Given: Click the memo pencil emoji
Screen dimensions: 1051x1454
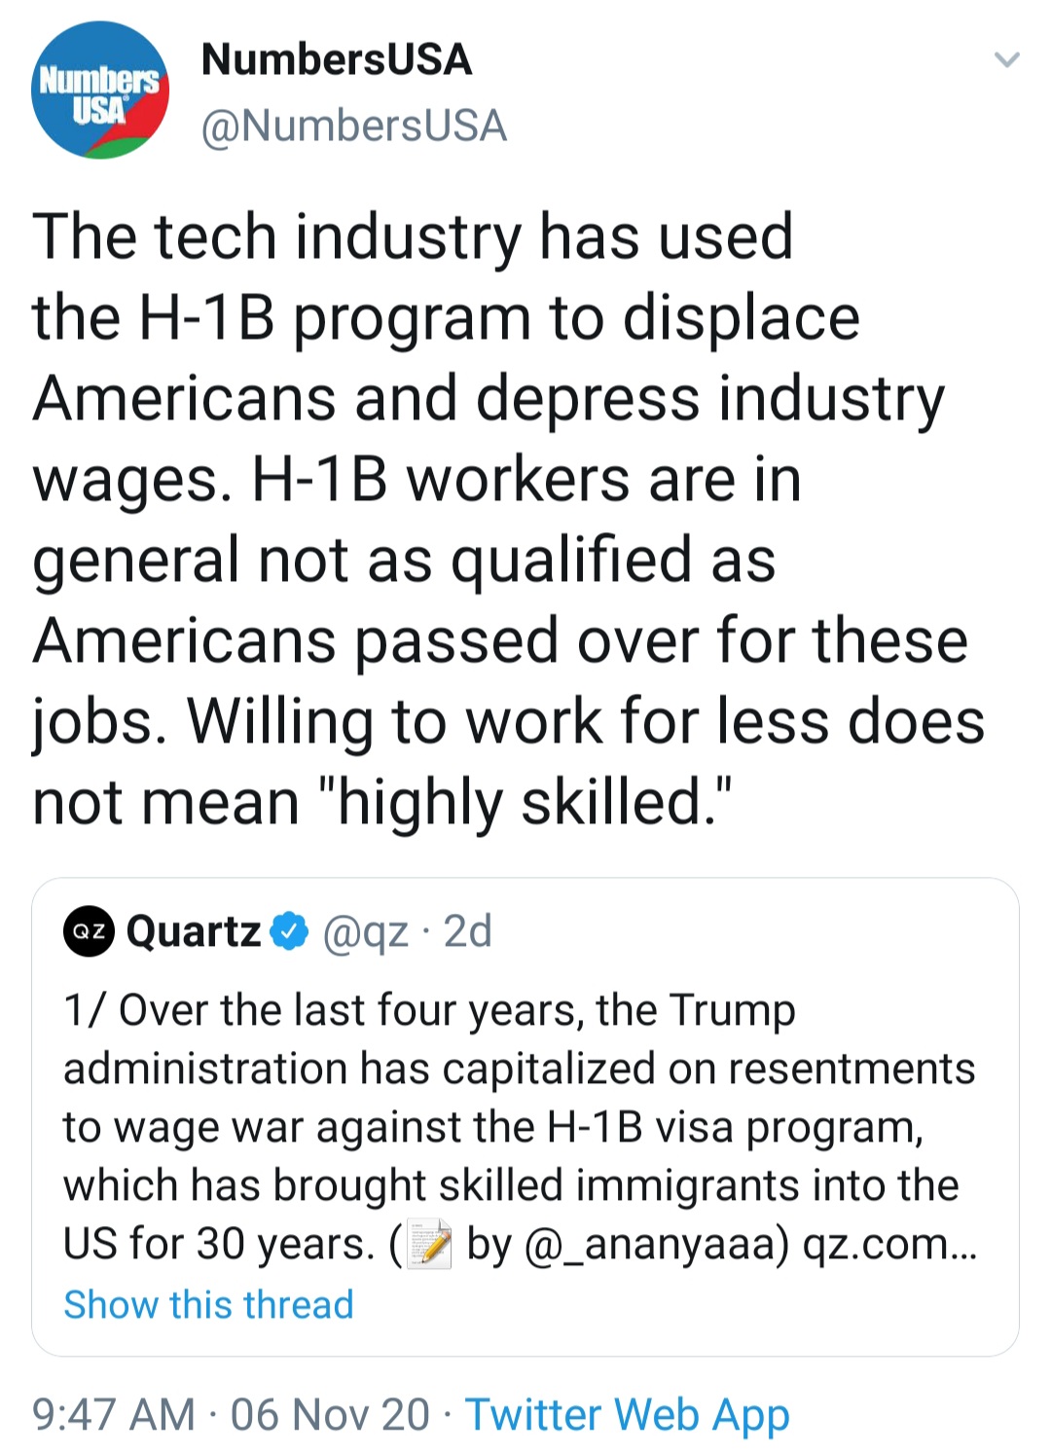Looking at the screenshot, I should click(x=429, y=1245).
